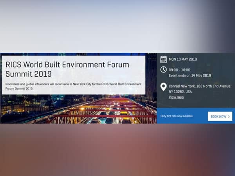Image resolution: width=235 pixels, height=176 pixels.
Task: Click the 'Innovators and global influencers' description text
Action: click(73, 86)
